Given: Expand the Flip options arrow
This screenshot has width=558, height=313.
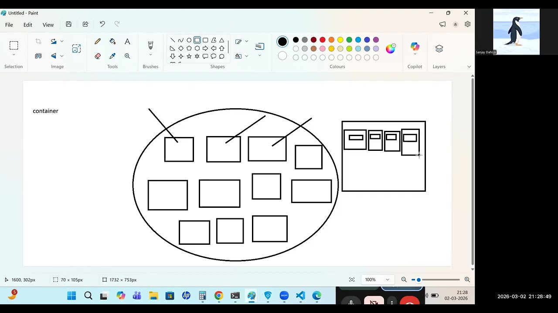Looking at the screenshot, I should (x=62, y=56).
